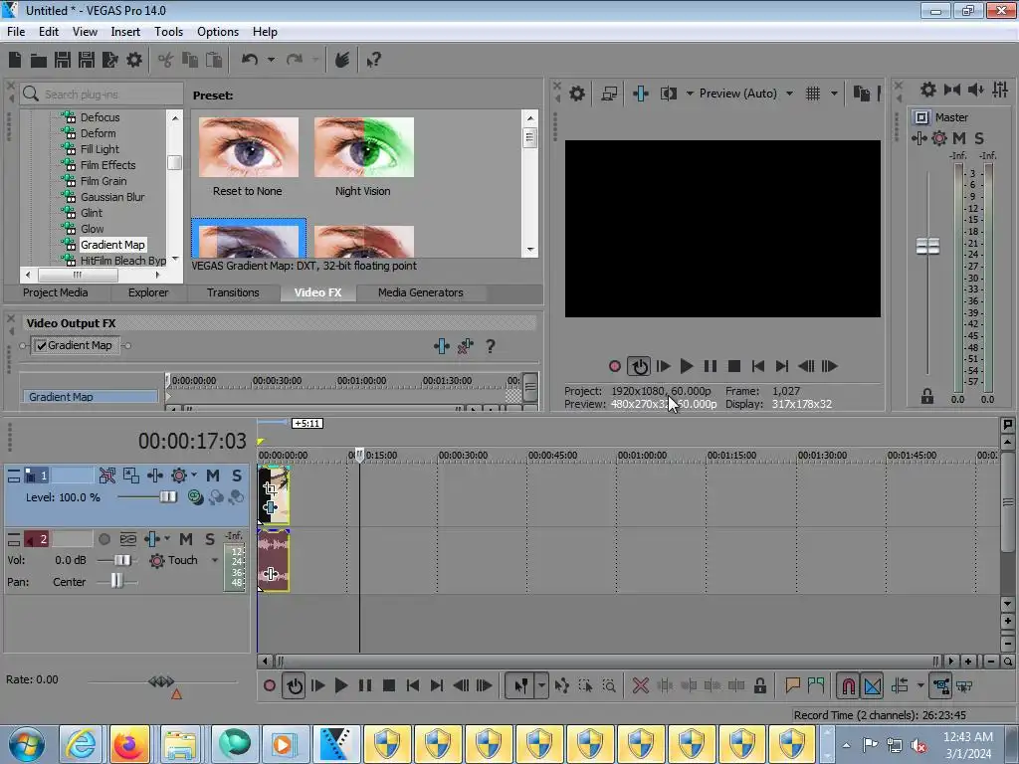Mute audio track 2
Image resolution: width=1019 pixels, height=764 pixels.
186,539
